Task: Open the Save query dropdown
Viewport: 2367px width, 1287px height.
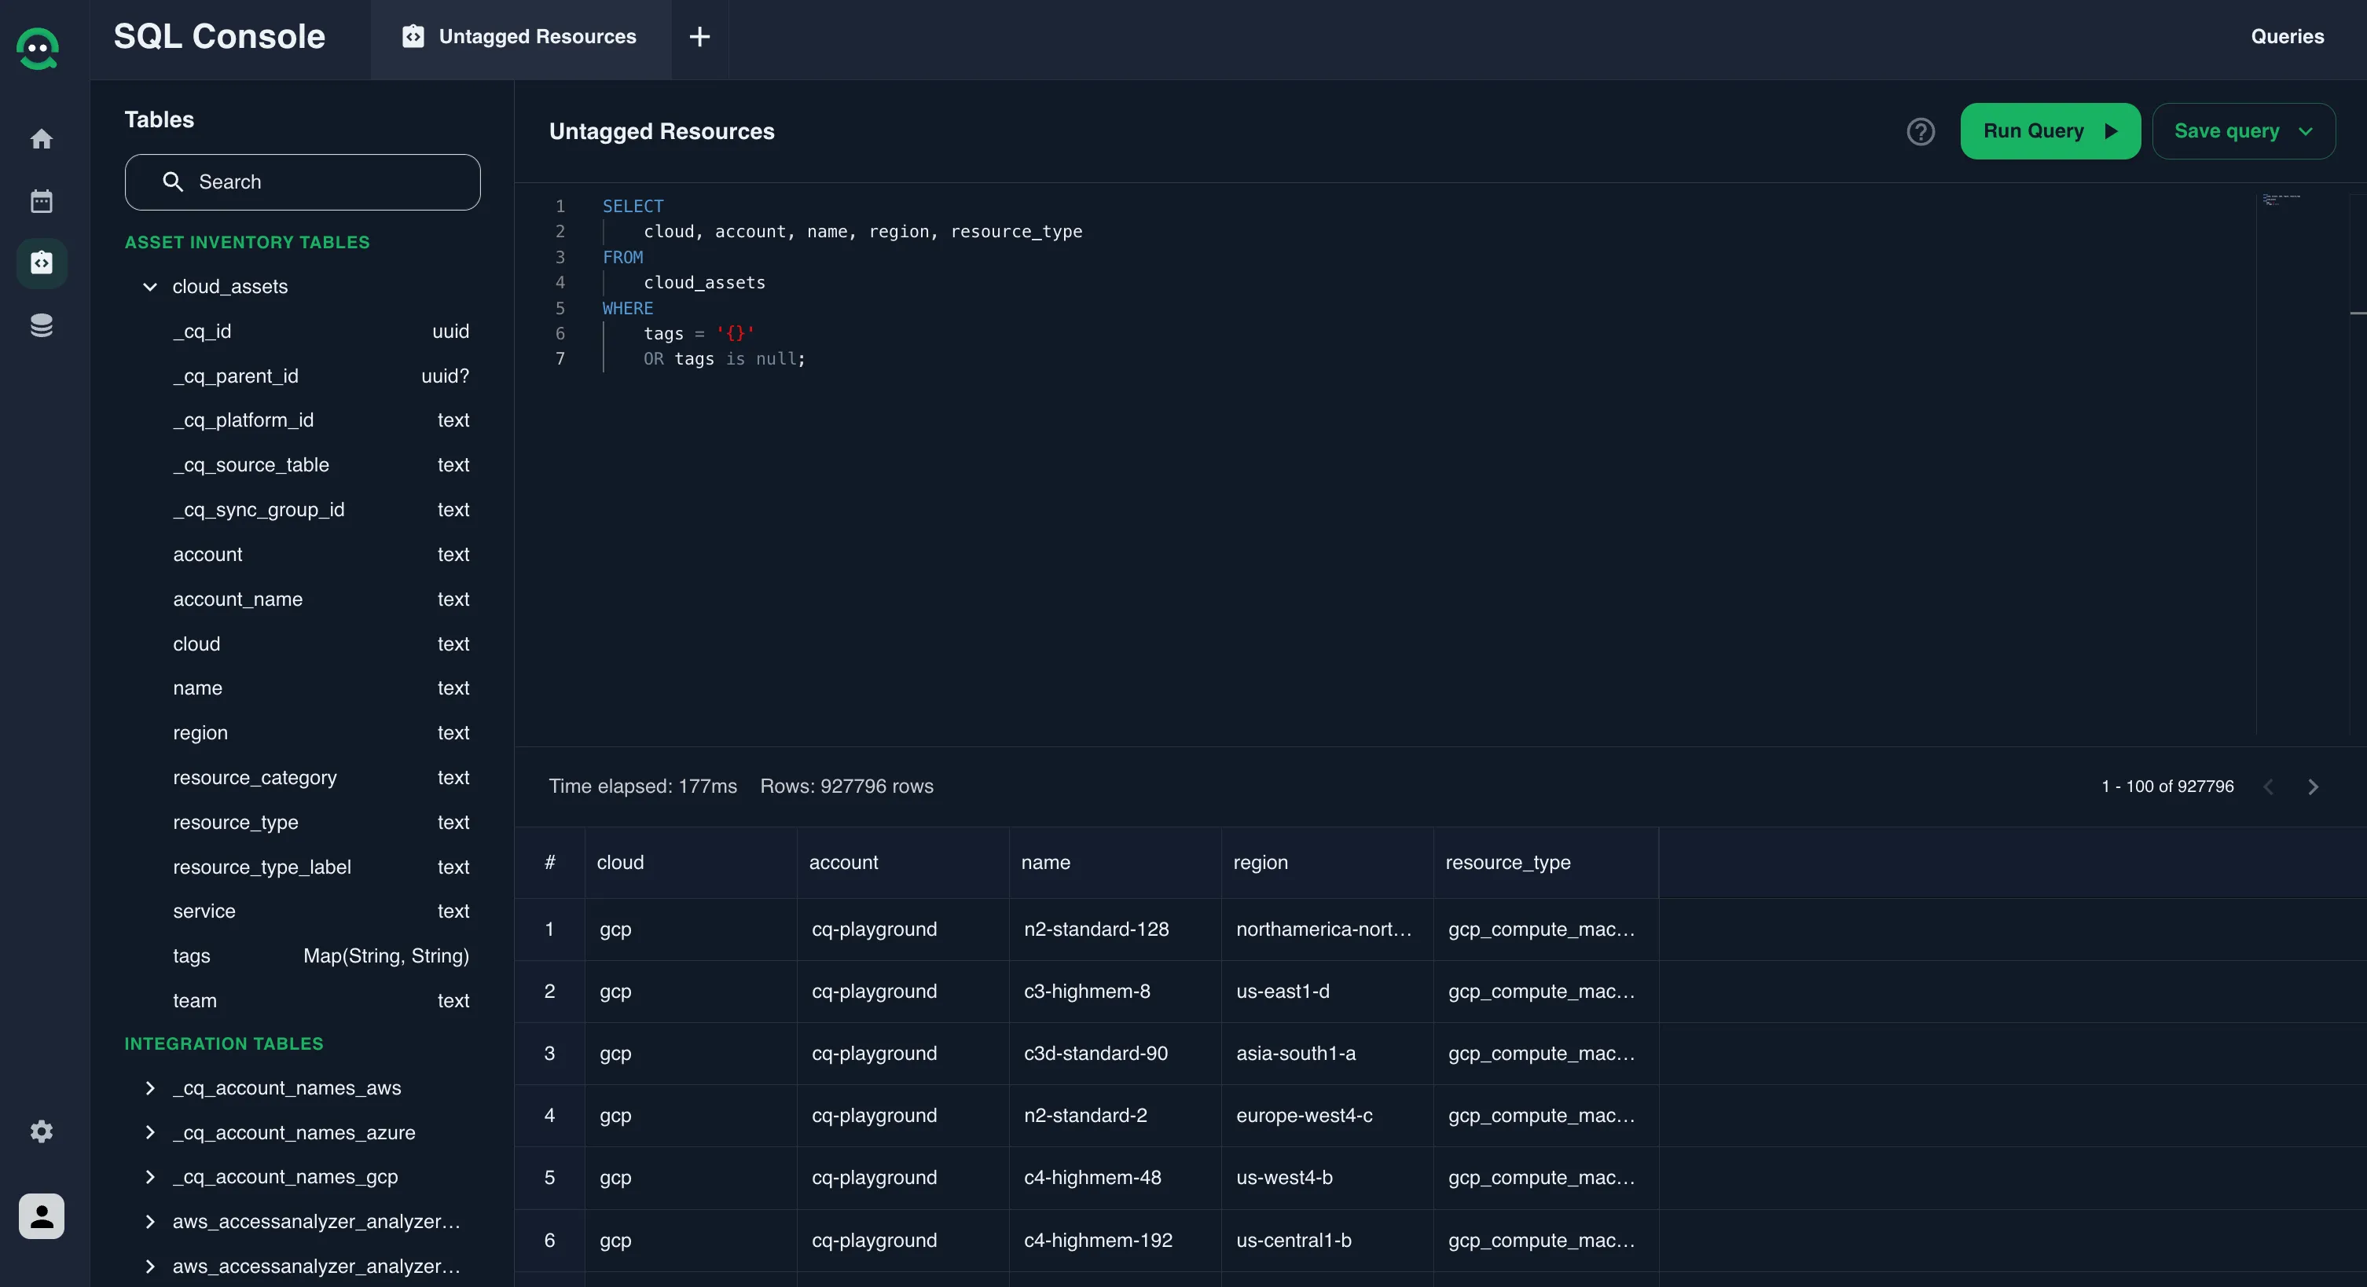Action: pos(2243,131)
